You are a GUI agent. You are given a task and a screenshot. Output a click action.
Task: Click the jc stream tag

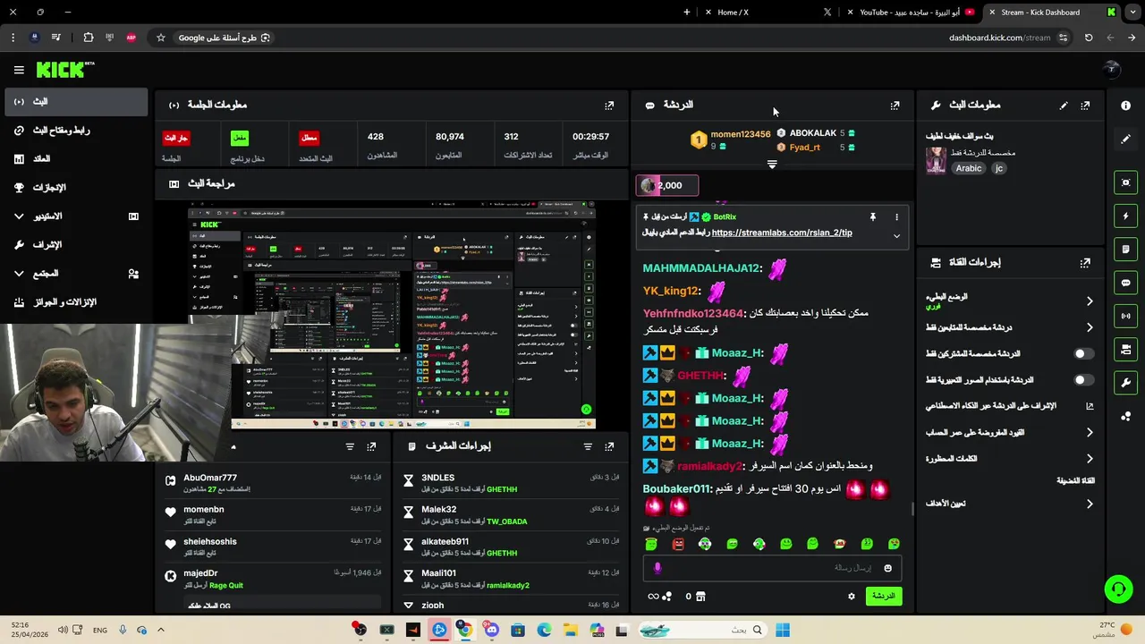click(999, 168)
